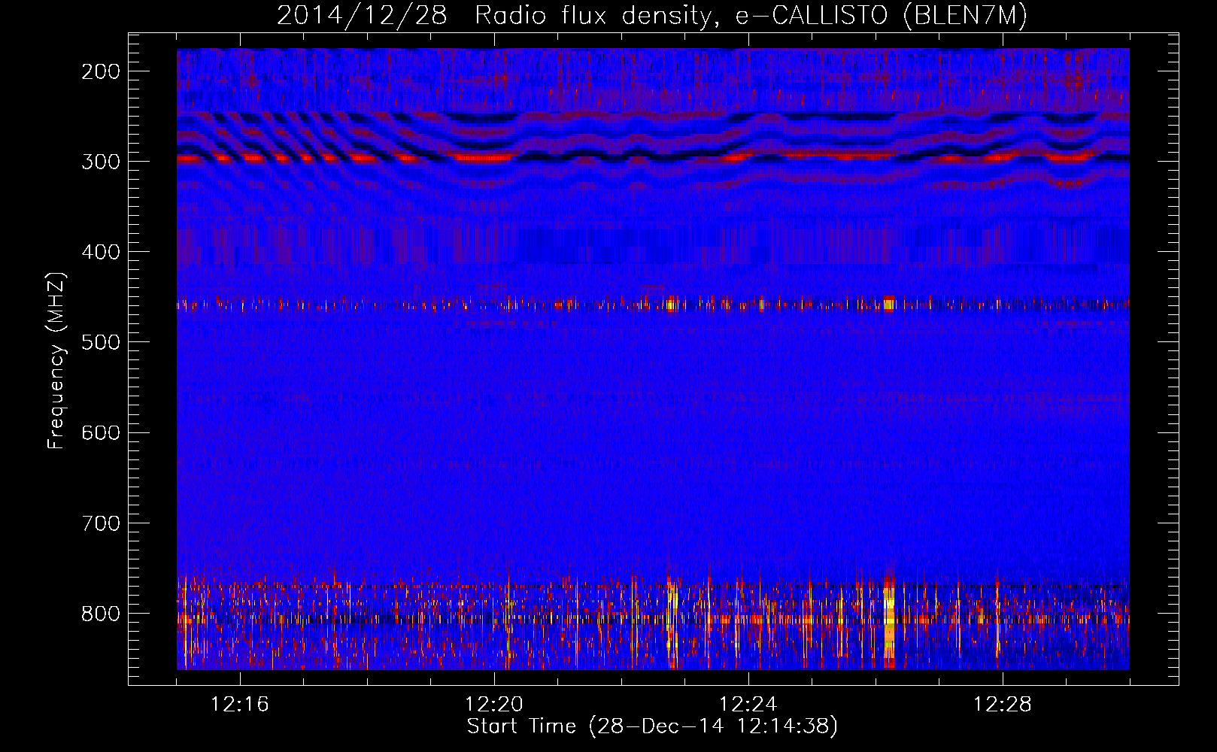Click the 700 frequency tick label
The height and width of the screenshot is (752, 1217).
[100, 523]
